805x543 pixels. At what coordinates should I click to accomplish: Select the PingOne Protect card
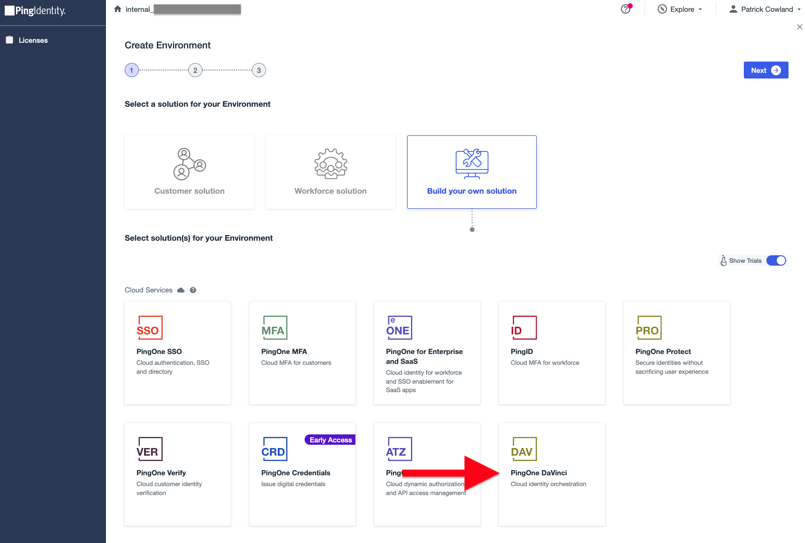pos(676,353)
